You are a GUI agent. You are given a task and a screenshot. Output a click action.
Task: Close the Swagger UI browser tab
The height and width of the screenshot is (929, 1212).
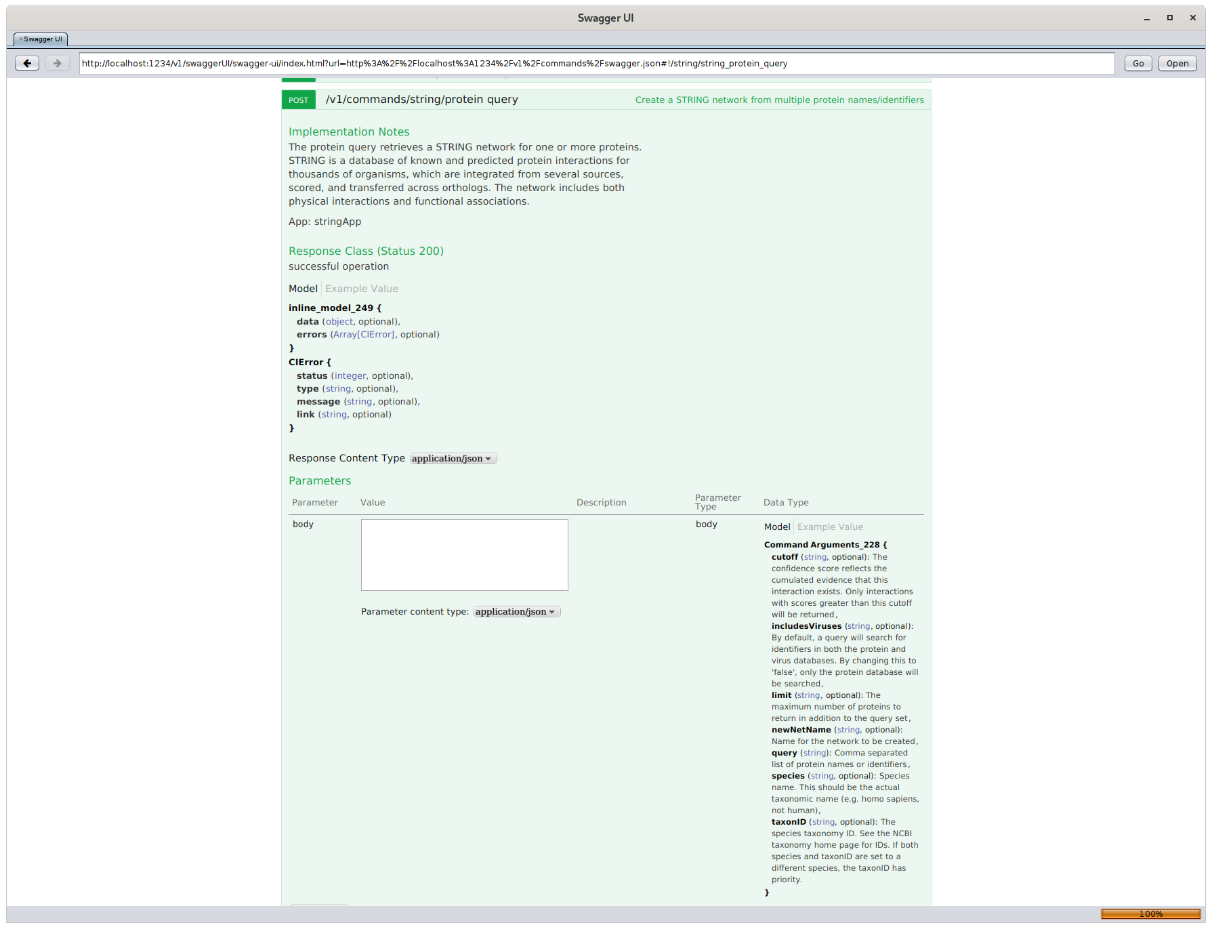[21, 39]
